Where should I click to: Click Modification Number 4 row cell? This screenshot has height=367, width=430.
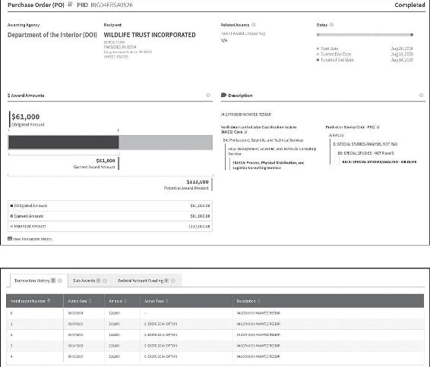click(x=35, y=356)
